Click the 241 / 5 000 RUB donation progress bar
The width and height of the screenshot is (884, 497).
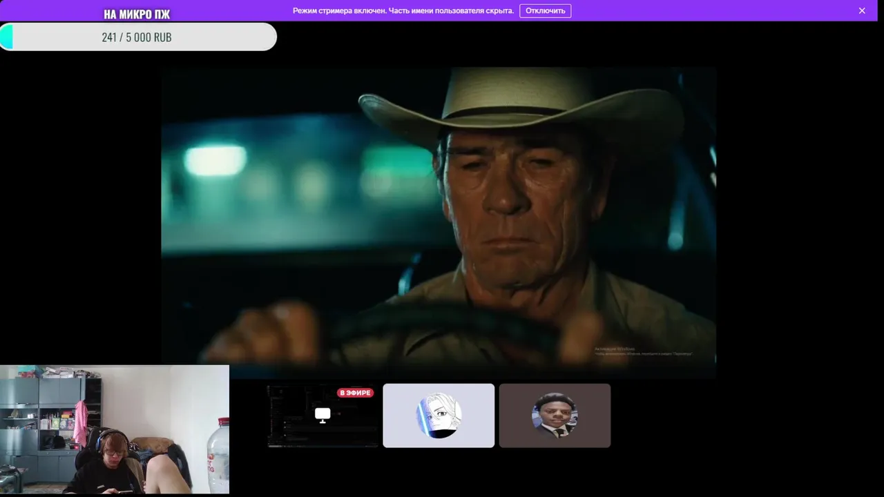[138, 37]
